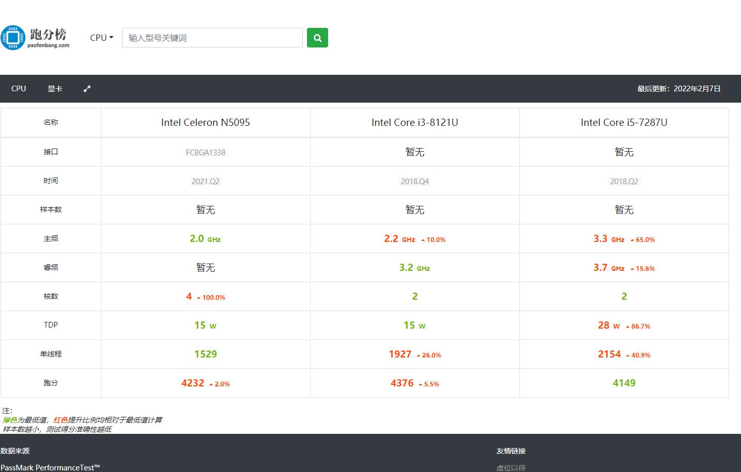
Task: Select the 4232 score for Celeron N5095
Action: pyautogui.click(x=193, y=383)
